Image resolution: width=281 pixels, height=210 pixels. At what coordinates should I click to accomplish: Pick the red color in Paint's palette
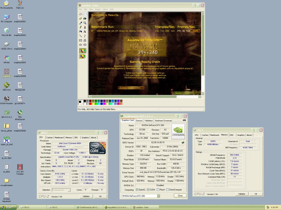pos(90,104)
